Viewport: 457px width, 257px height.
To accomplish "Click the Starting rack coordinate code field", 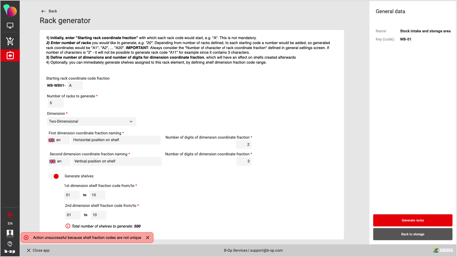I will point(75,85).
